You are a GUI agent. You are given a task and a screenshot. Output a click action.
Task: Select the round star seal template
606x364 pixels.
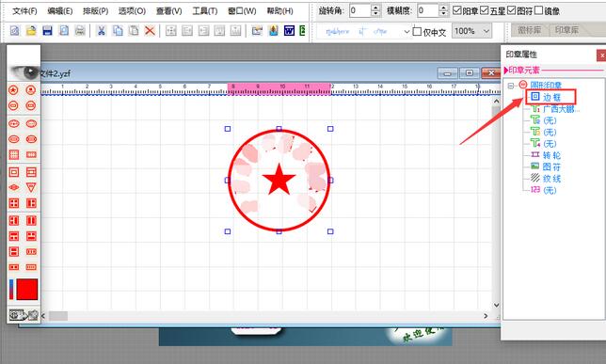point(13,90)
